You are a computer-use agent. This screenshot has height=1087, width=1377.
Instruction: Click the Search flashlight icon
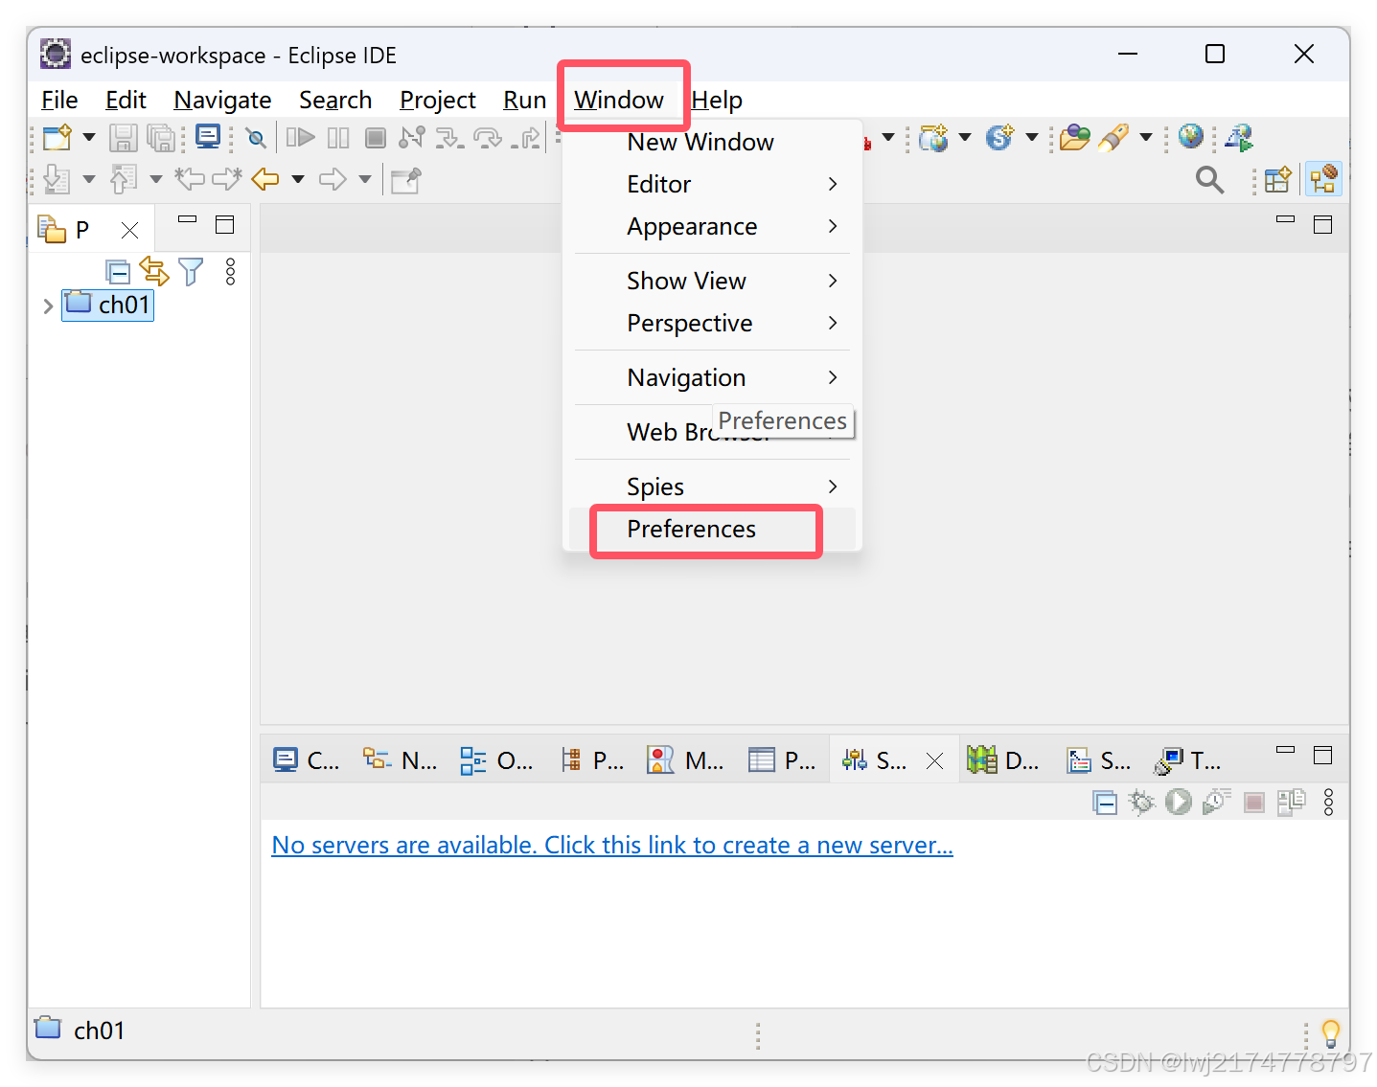(x=1113, y=138)
